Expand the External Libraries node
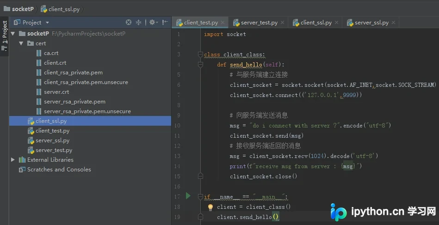 [13, 159]
